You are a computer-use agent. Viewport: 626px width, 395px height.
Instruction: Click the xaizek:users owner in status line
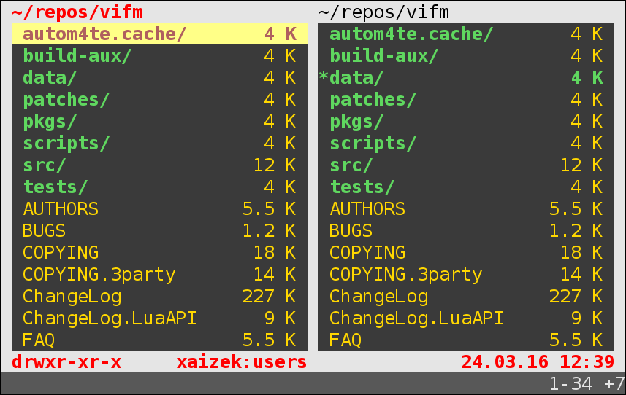click(x=242, y=362)
